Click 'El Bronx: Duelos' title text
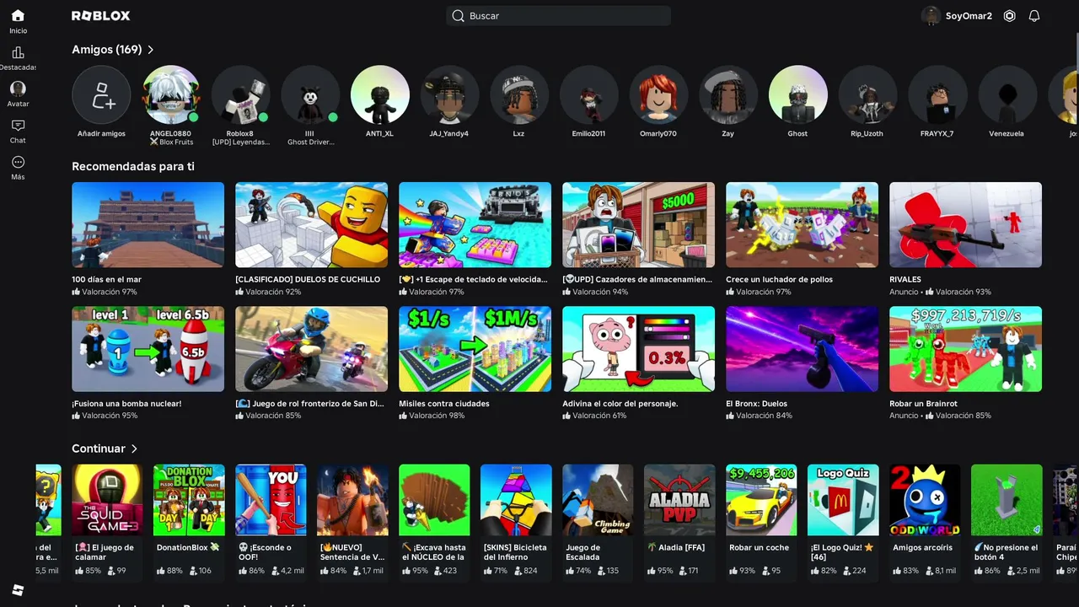1079x607 pixels. click(756, 404)
